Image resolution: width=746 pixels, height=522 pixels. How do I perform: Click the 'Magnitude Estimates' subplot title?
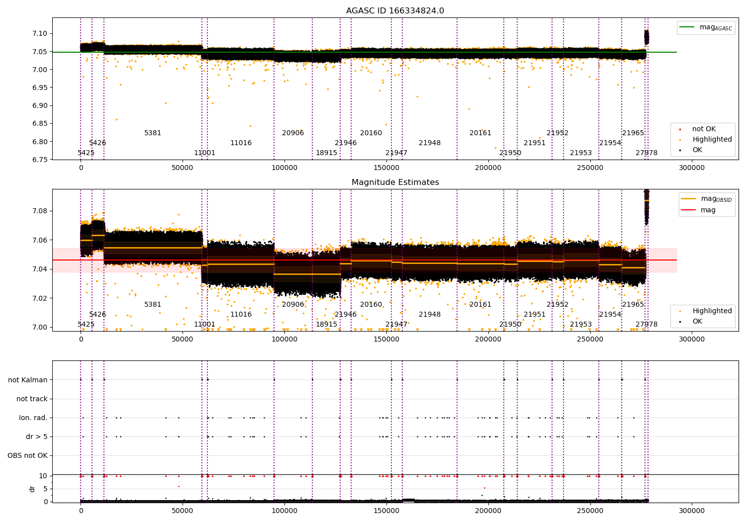[x=395, y=182]
